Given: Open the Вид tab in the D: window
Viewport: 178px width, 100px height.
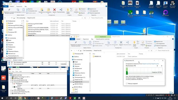Looking at the screenshot, I should 26,6.
